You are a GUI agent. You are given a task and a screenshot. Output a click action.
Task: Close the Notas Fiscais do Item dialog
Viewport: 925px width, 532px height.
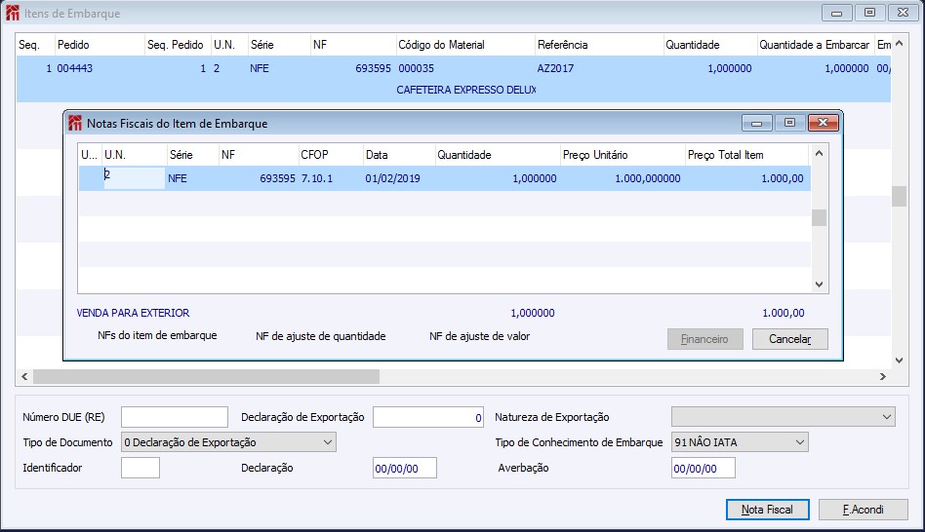823,123
